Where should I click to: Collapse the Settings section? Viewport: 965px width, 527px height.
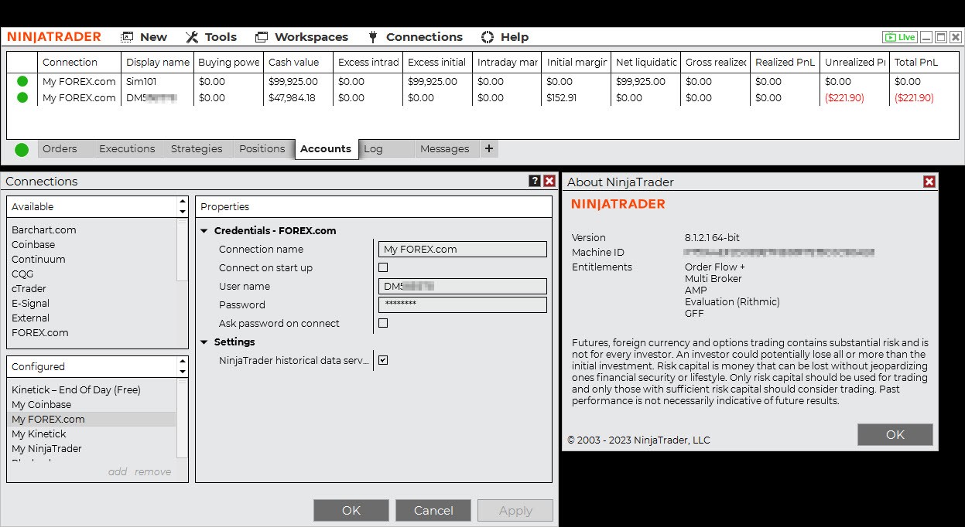(204, 342)
